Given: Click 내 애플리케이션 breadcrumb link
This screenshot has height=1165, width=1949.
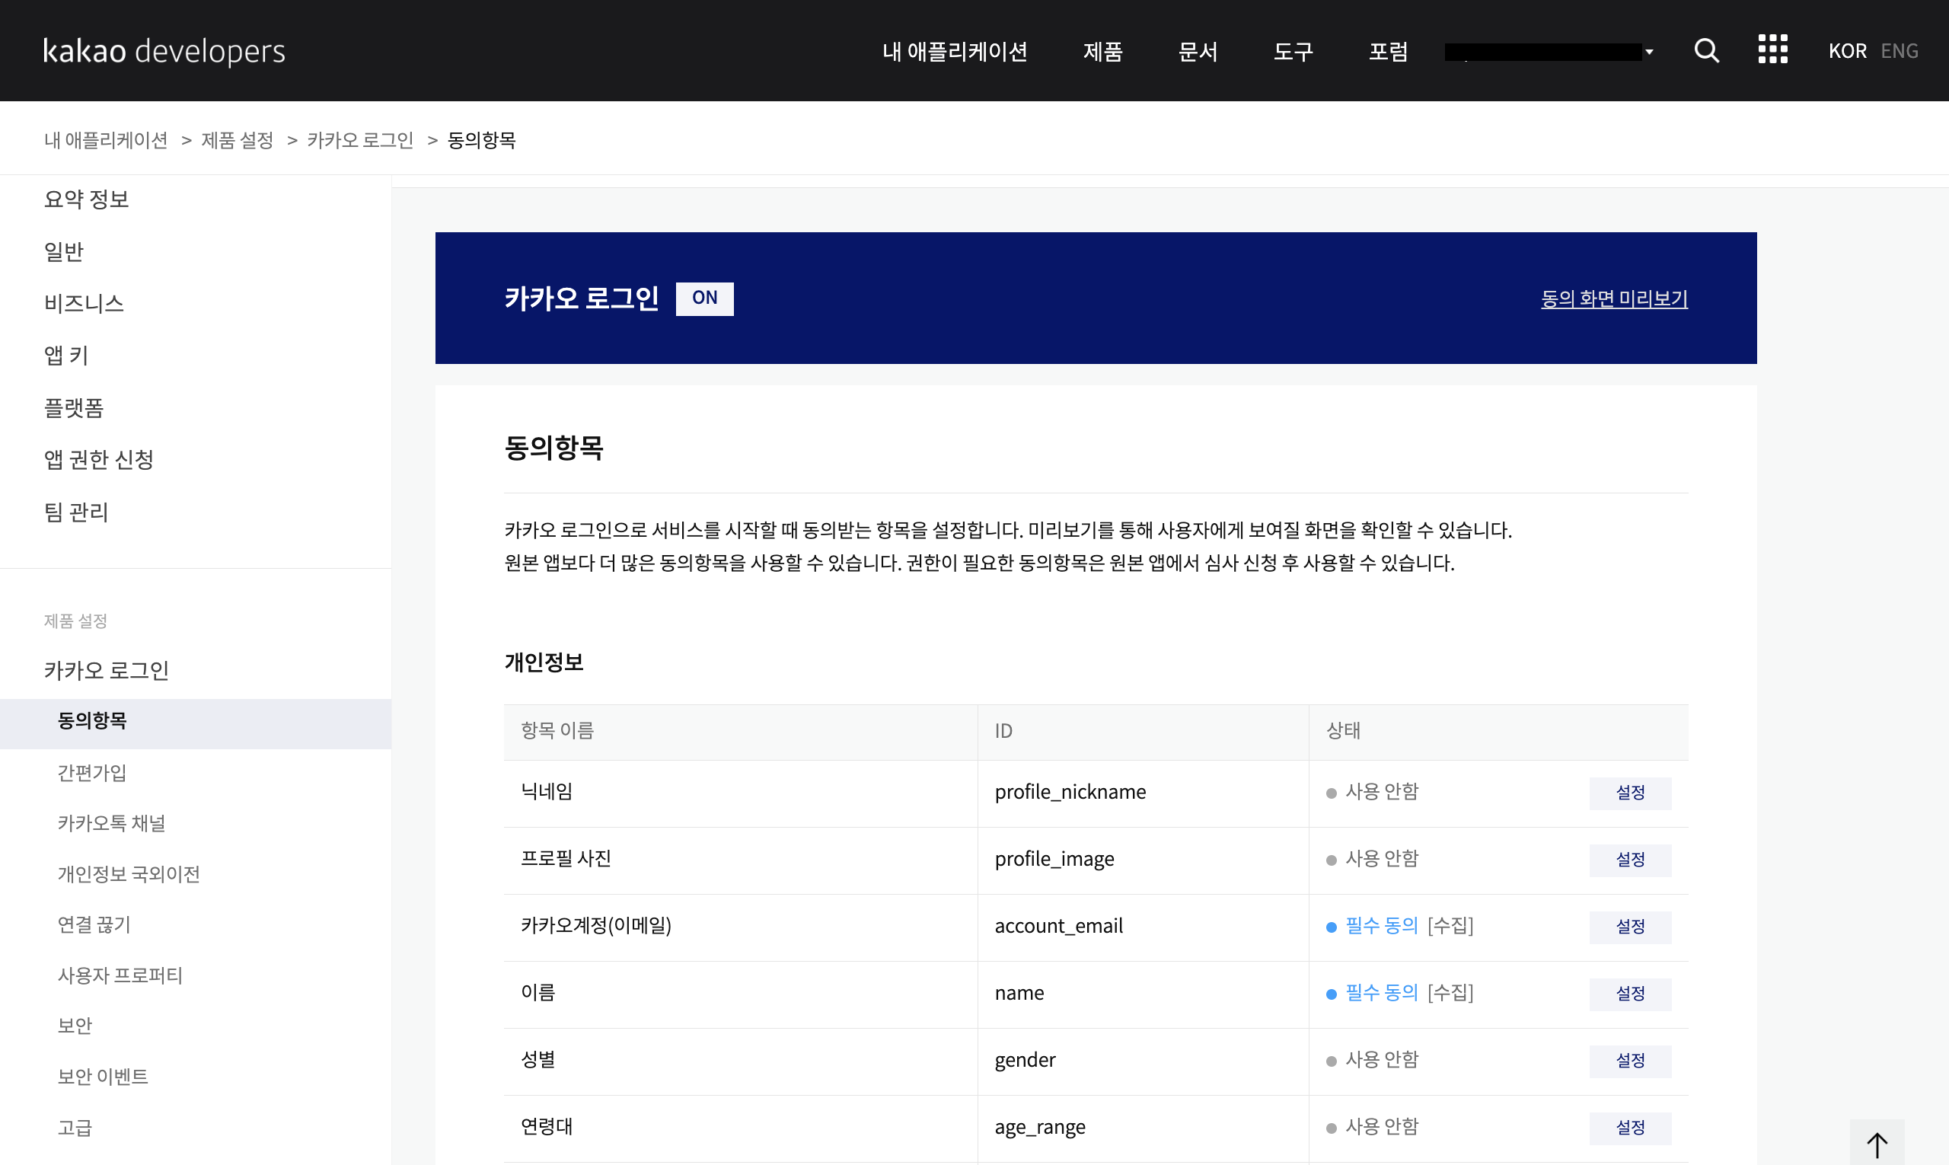Looking at the screenshot, I should point(106,141).
